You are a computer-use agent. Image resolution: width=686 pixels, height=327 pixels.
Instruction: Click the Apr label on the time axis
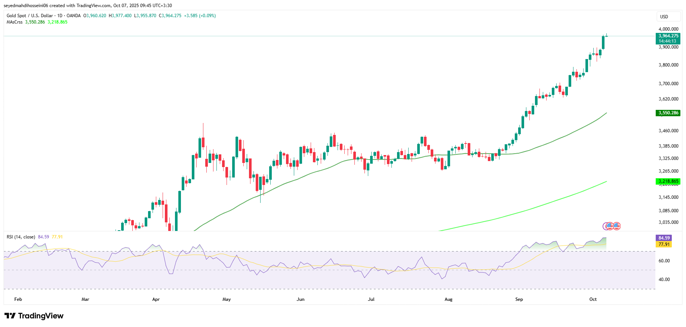pyautogui.click(x=156, y=299)
